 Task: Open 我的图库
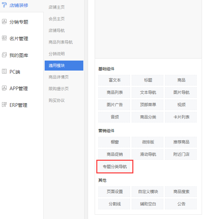pos(19,55)
